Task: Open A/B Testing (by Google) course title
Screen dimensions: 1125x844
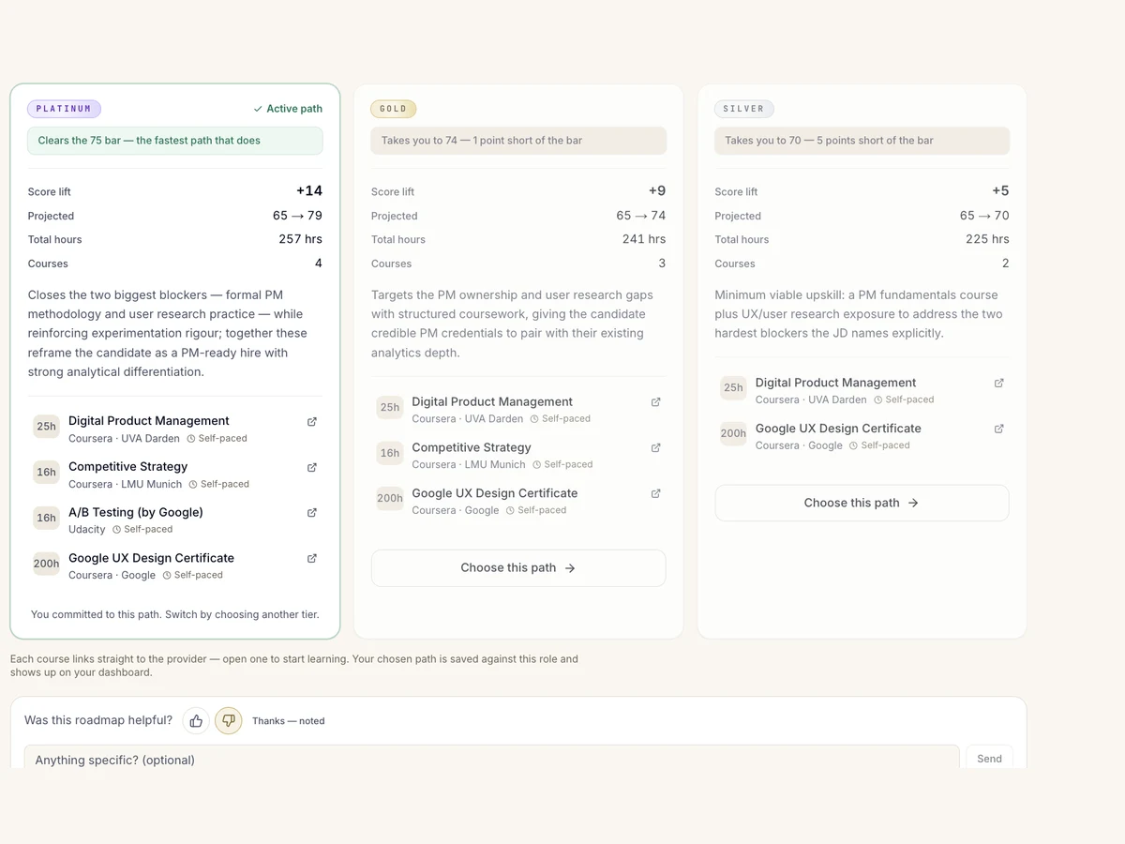Action: click(x=136, y=512)
